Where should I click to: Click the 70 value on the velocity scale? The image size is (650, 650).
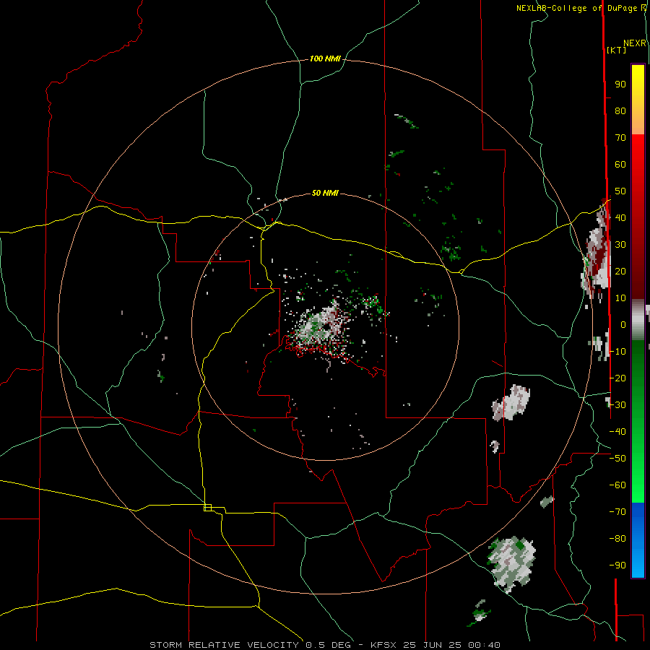click(x=620, y=138)
